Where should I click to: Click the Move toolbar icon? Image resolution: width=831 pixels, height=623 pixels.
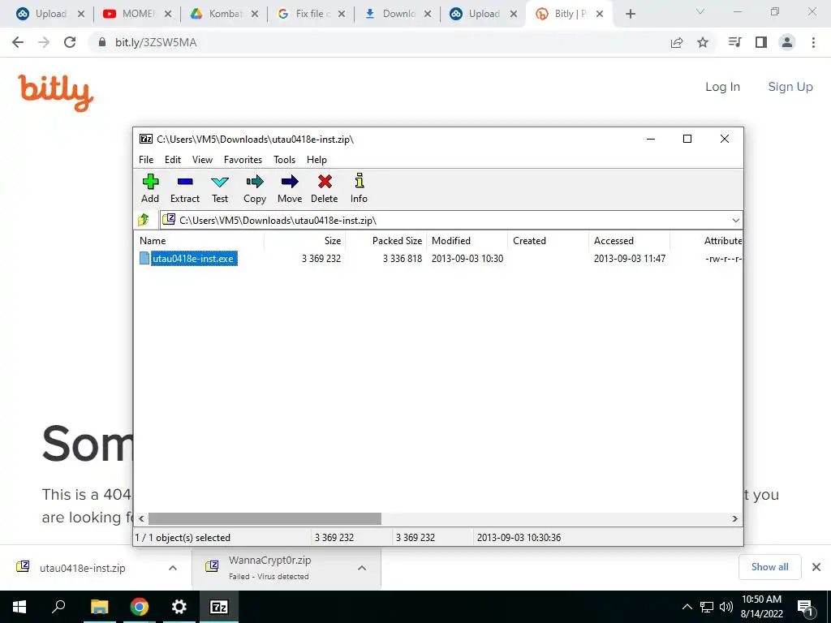point(290,188)
